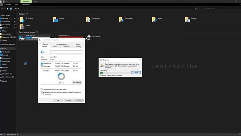Click Cancel in Local Disk Properties dialog

(x=69, y=100)
